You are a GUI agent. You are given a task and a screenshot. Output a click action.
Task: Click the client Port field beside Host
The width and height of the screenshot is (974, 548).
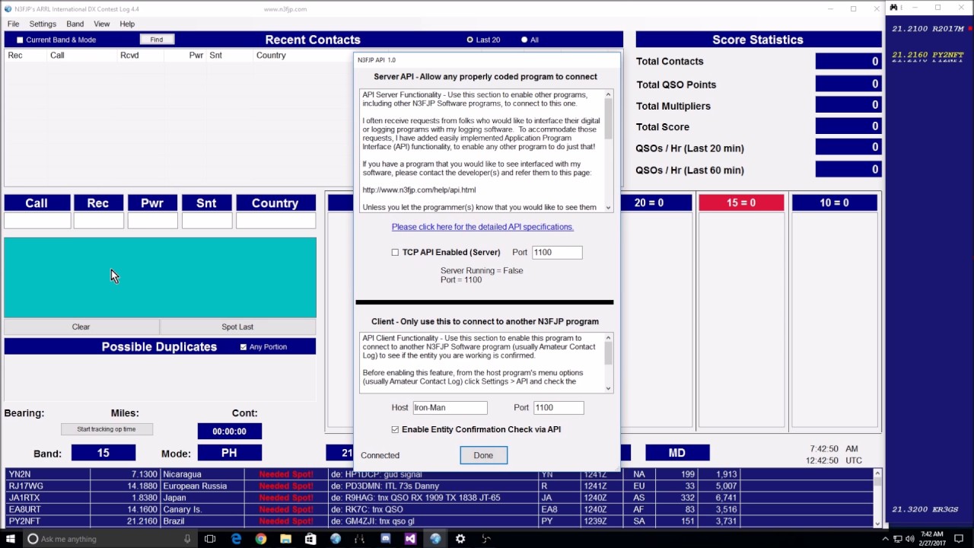pos(559,407)
